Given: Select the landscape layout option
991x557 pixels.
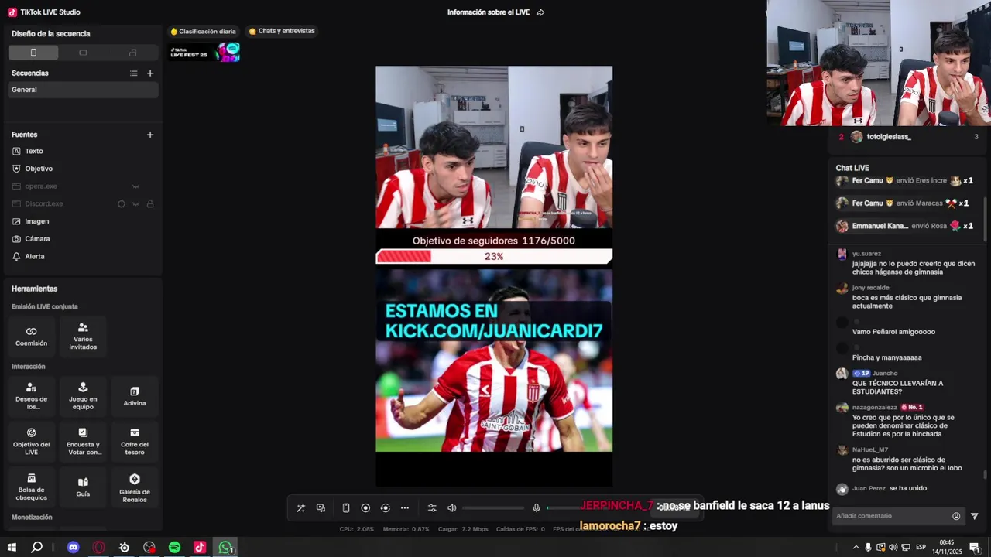Looking at the screenshot, I should tap(83, 53).
